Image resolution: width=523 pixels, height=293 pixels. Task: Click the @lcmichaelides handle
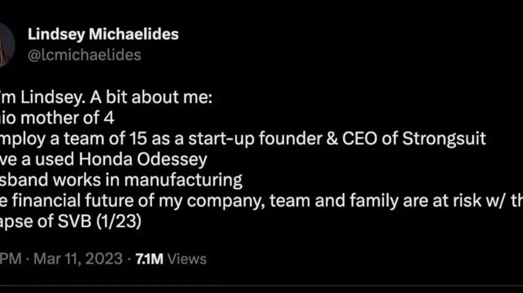(x=84, y=55)
